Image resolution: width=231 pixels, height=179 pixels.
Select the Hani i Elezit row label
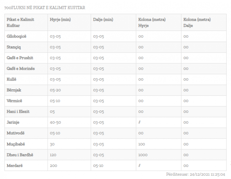(x=18, y=111)
